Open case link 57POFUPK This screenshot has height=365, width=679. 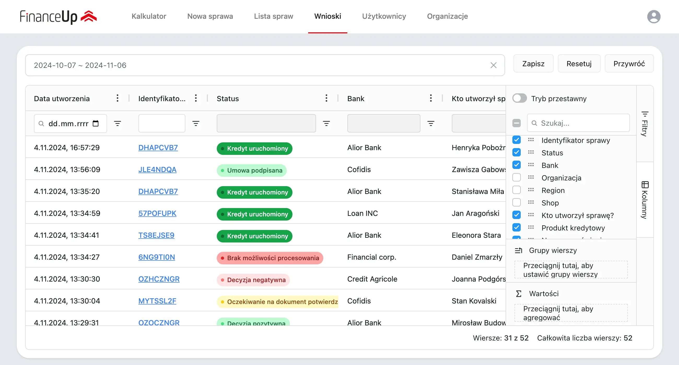(x=157, y=213)
